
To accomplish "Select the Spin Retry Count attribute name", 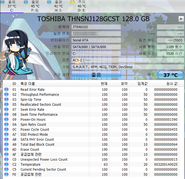I will (x=33, y=125).
